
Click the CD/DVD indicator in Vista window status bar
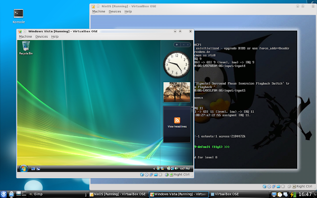(147, 175)
